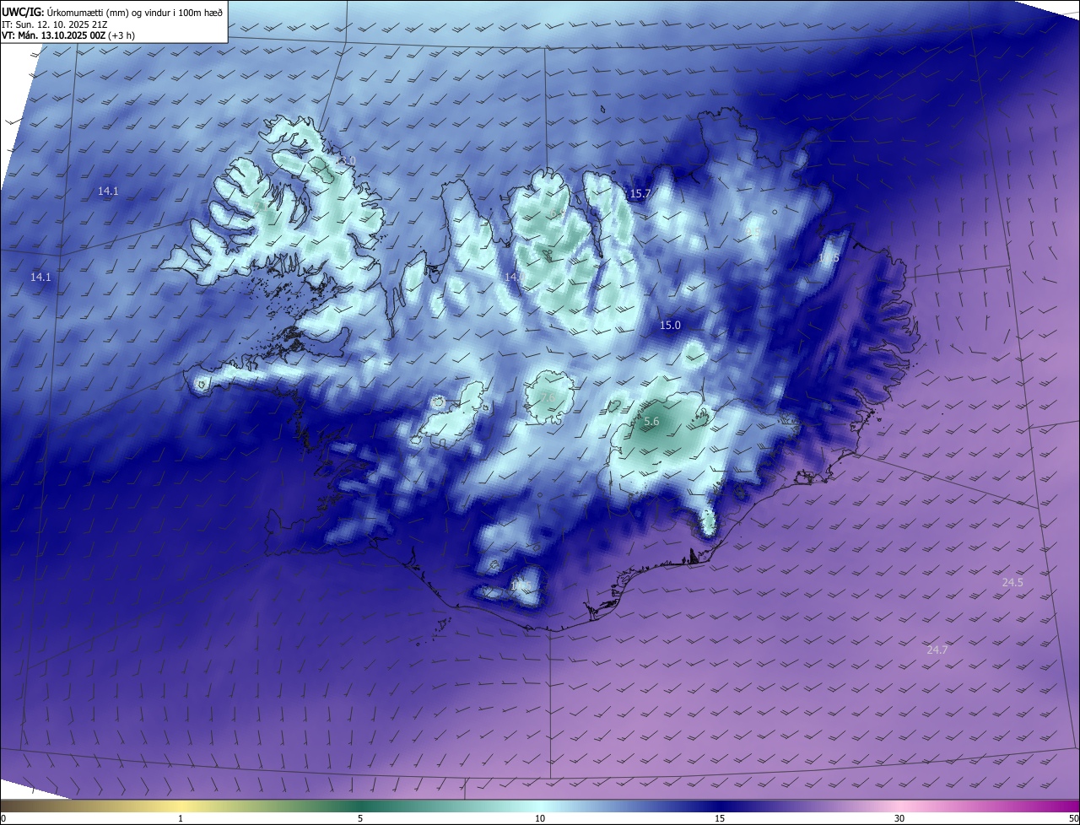Click the '5' tick on the colour scale
Viewport: 1080px width, 825px height.
(x=360, y=818)
